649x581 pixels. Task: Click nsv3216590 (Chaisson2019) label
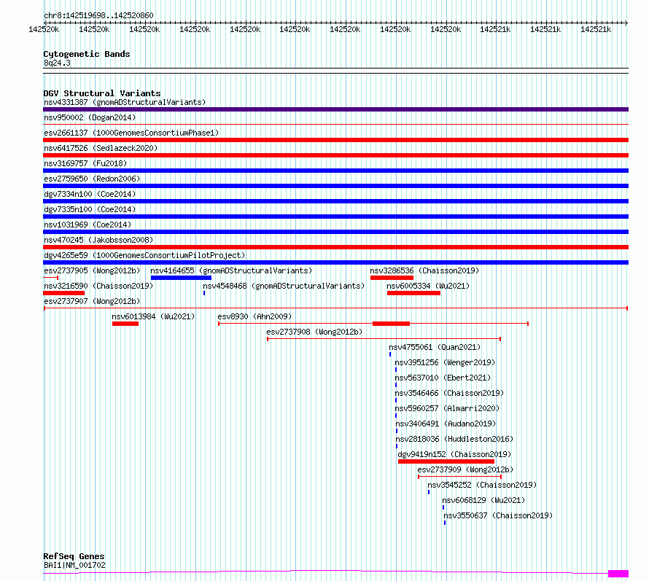pos(98,286)
